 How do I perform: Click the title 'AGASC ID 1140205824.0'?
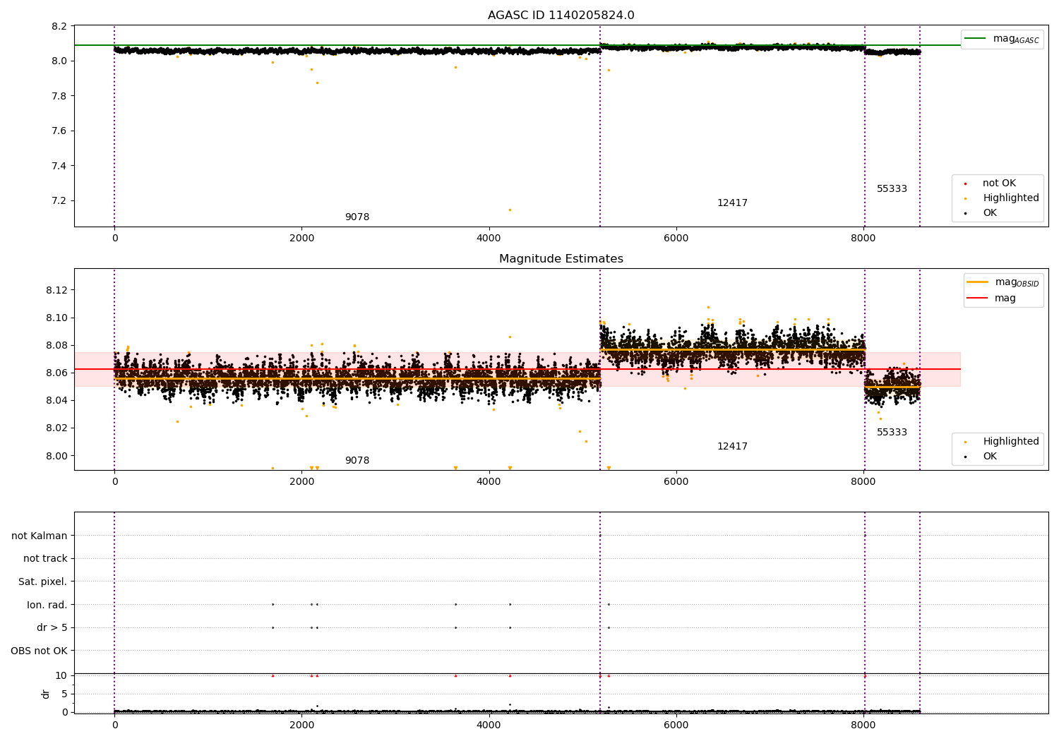[x=561, y=16]
